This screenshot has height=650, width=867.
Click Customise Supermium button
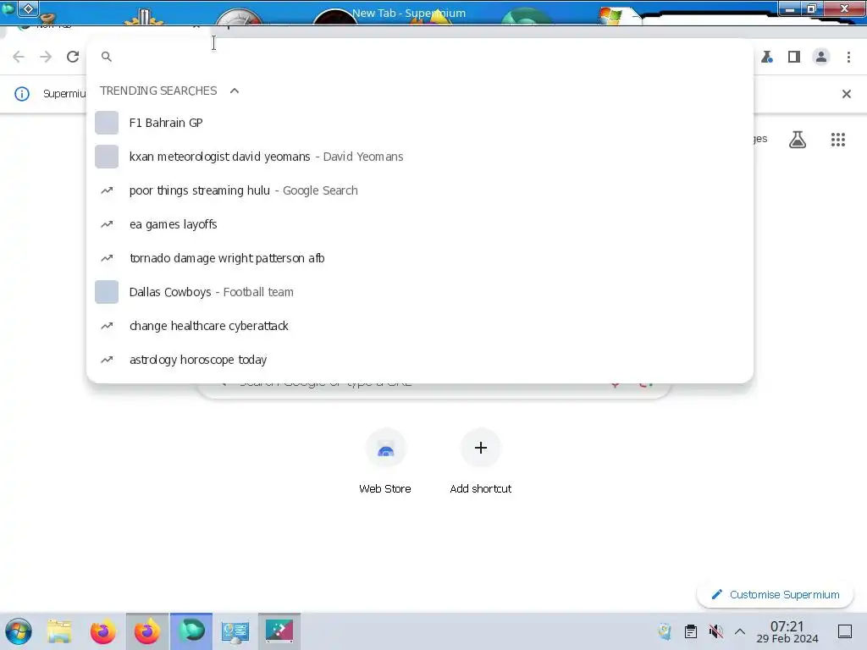776,595
